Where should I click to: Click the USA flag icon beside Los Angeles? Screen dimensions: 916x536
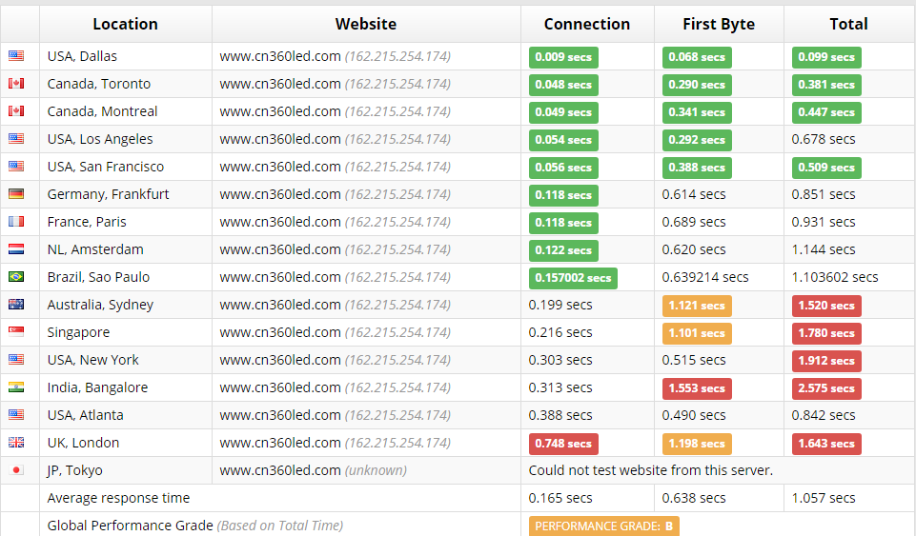16,139
